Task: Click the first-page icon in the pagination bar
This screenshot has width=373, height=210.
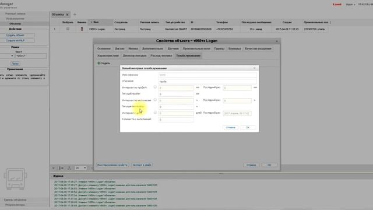Action: [53, 168]
